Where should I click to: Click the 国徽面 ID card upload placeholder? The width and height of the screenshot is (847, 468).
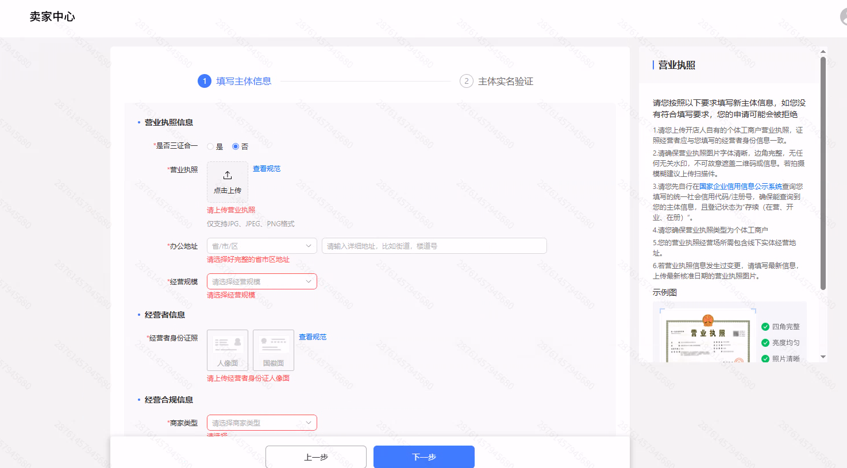point(273,350)
